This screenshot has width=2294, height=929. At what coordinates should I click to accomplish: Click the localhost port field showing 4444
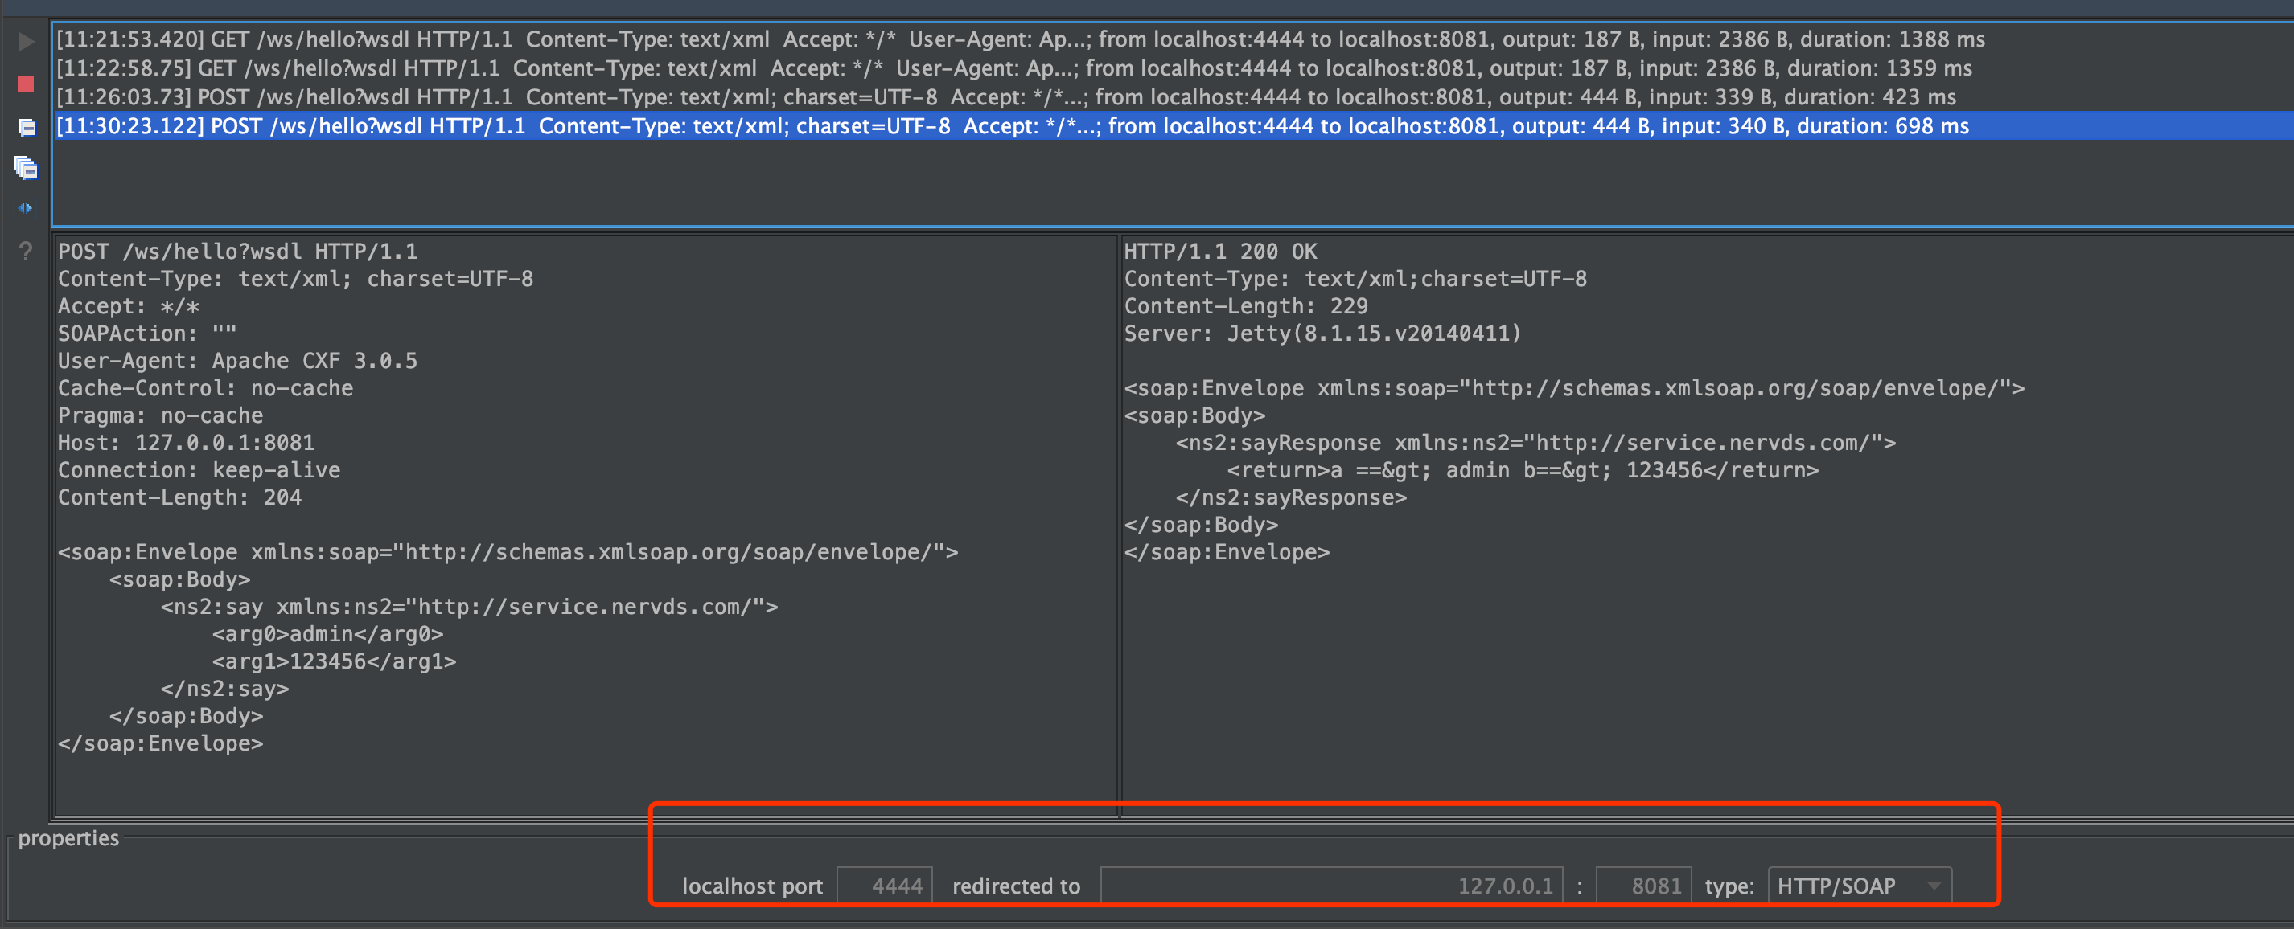coord(884,886)
